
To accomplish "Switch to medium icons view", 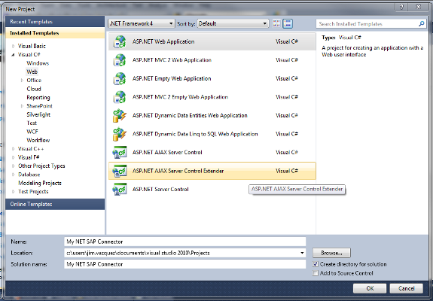I will tap(288, 24).
